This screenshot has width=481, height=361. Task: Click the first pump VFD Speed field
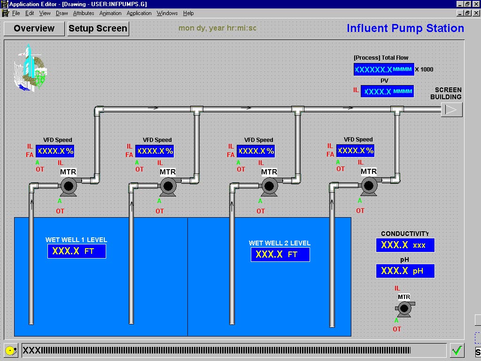tap(55, 151)
